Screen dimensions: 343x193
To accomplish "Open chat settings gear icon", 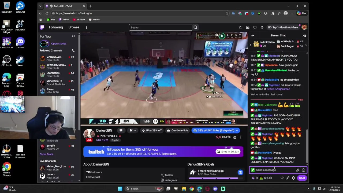I will [x=293, y=178].
